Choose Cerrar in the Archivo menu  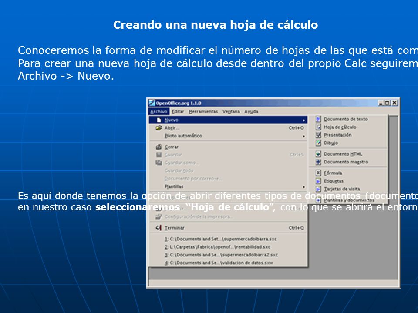[228, 147]
